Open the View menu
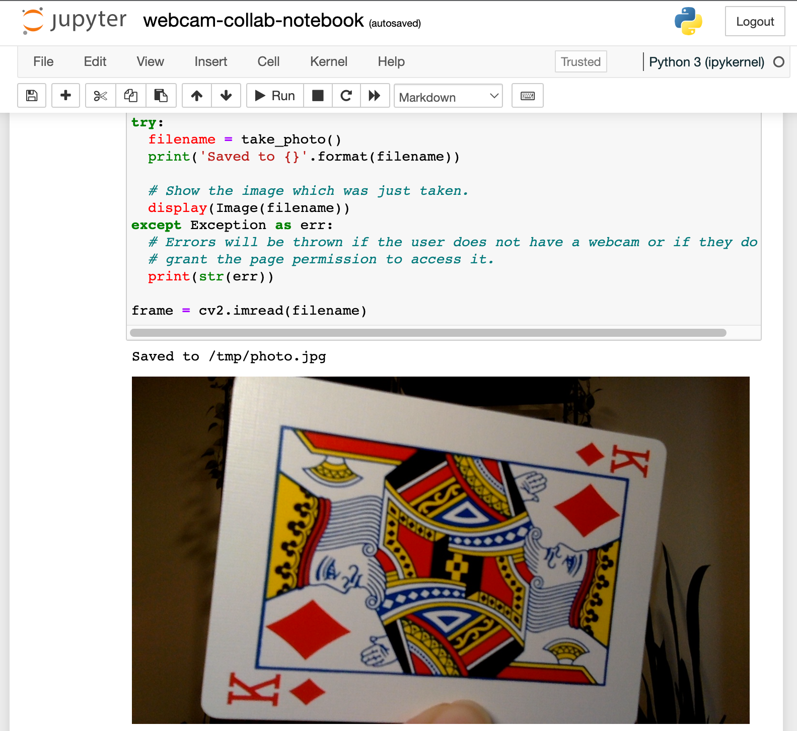The width and height of the screenshot is (797, 731). click(x=150, y=61)
